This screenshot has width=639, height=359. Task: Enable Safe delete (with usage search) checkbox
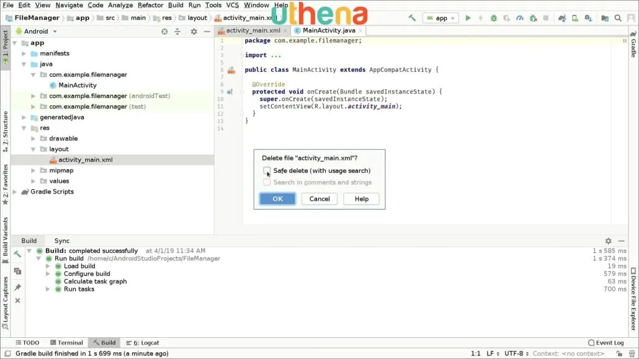point(267,171)
